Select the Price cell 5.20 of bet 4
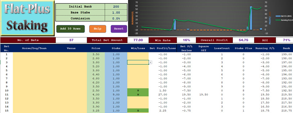The image size is (293, 113). pyautogui.click(x=96, y=66)
